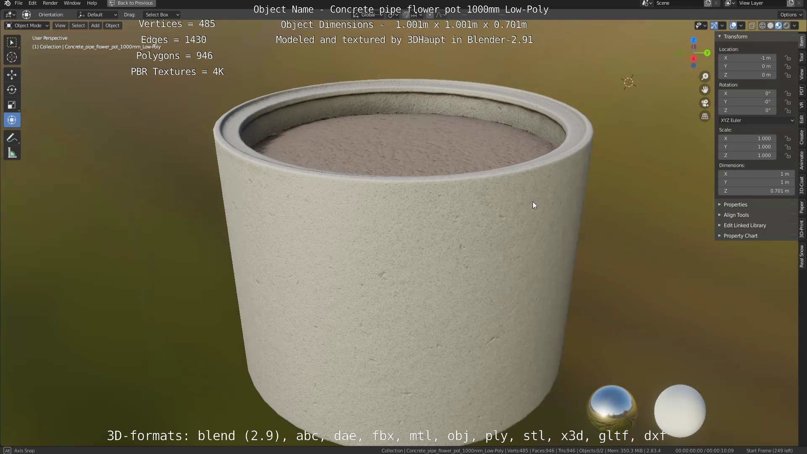Select the combined Transform tool
This screenshot has height=454, width=807.
(x=12, y=120)
